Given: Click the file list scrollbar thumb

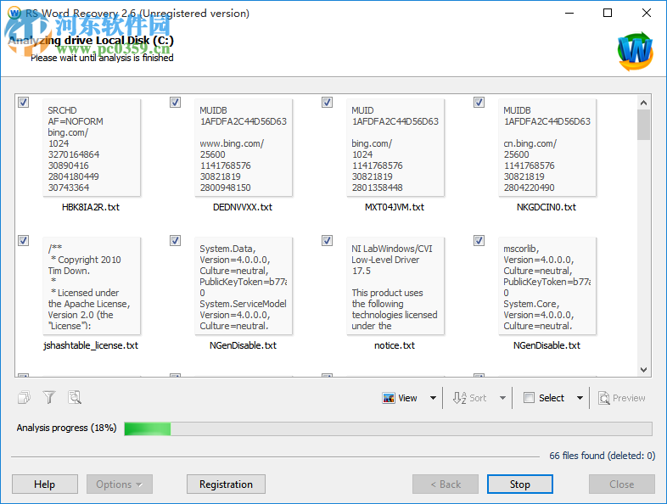Looking at the screenshot, I should [x=643, y=125].
